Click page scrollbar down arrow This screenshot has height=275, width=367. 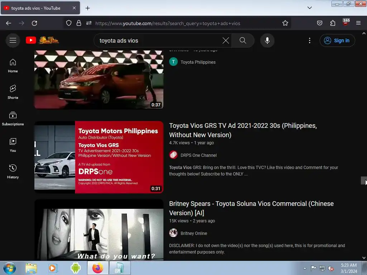pos(364,258)
